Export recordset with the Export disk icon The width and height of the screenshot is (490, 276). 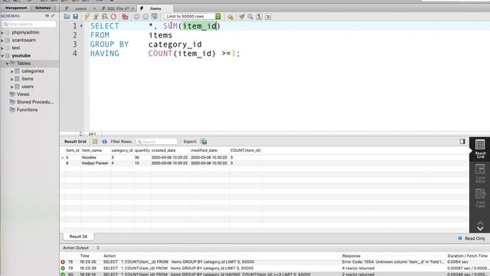tap(204, 142)
